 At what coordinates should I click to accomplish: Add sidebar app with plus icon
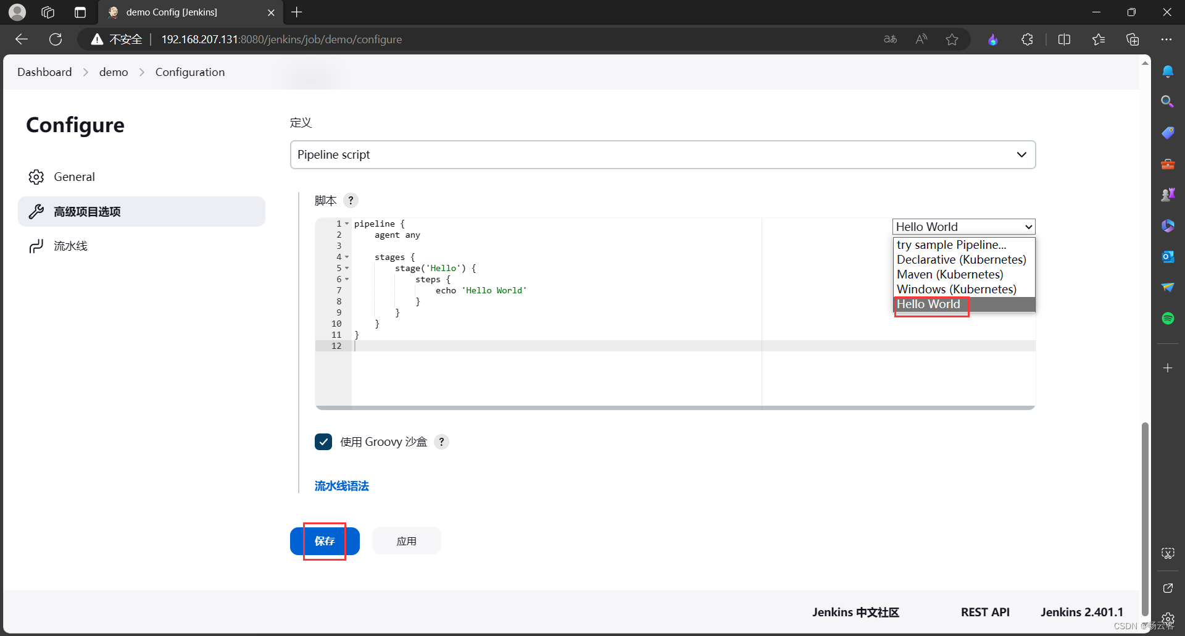(1168, 368)
